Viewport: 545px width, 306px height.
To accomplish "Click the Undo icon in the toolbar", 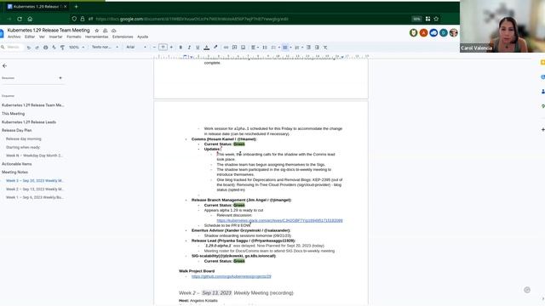I will pos(28,48).
